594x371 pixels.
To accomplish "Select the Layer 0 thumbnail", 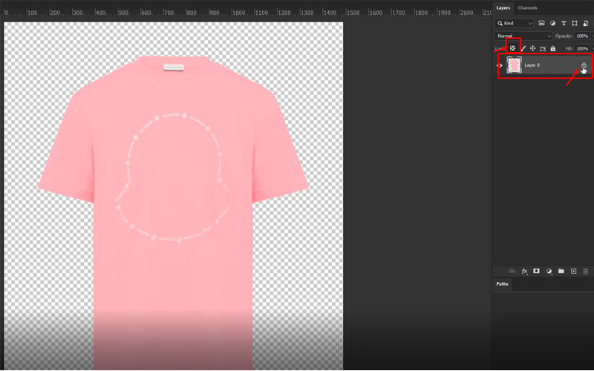I will pos(515,65).
